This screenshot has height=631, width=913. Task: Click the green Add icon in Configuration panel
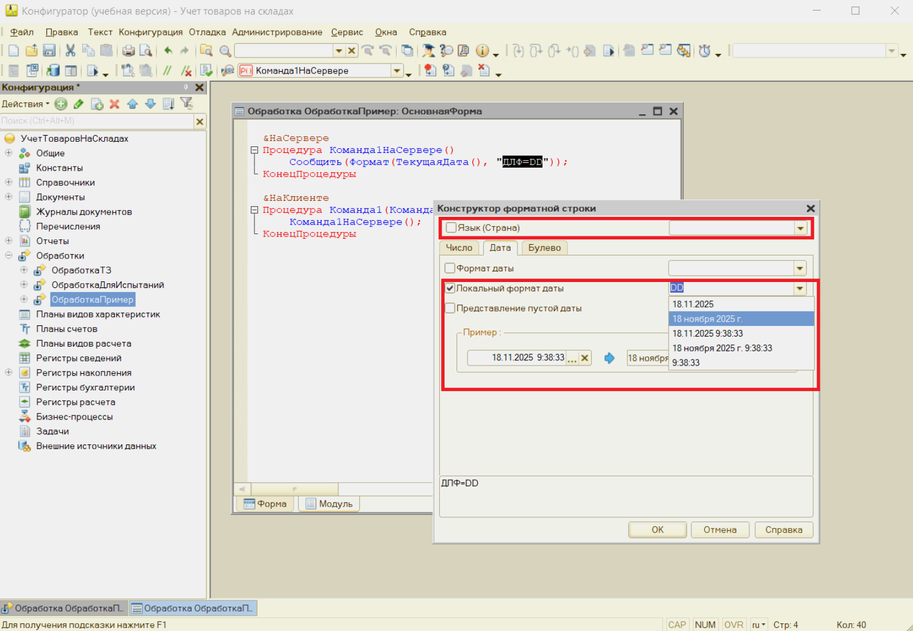click(61, 104)
